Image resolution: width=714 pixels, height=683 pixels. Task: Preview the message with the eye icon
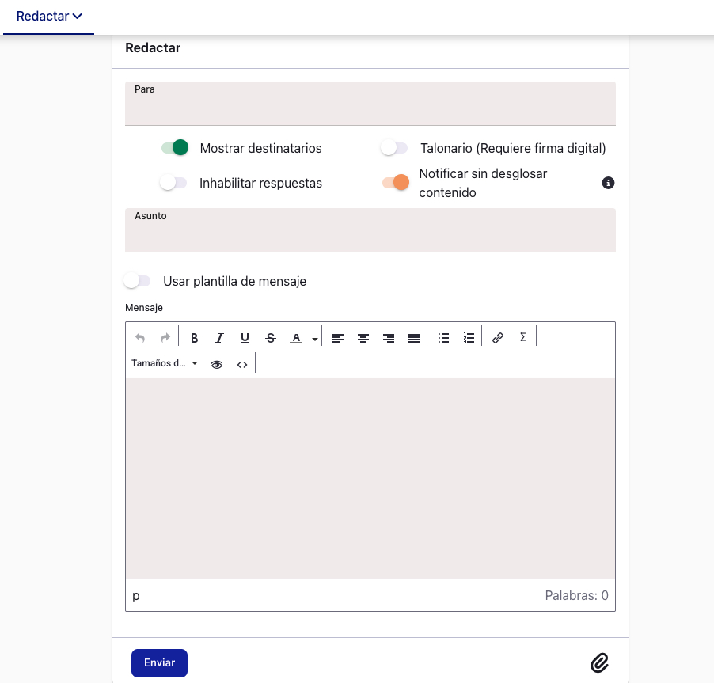pos(217,365)
